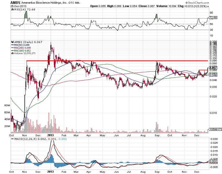Click 'Aug' on the axis below the volume bars

coord(143,135)
